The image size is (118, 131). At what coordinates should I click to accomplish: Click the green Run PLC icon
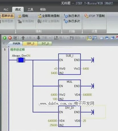click(5, 38)
